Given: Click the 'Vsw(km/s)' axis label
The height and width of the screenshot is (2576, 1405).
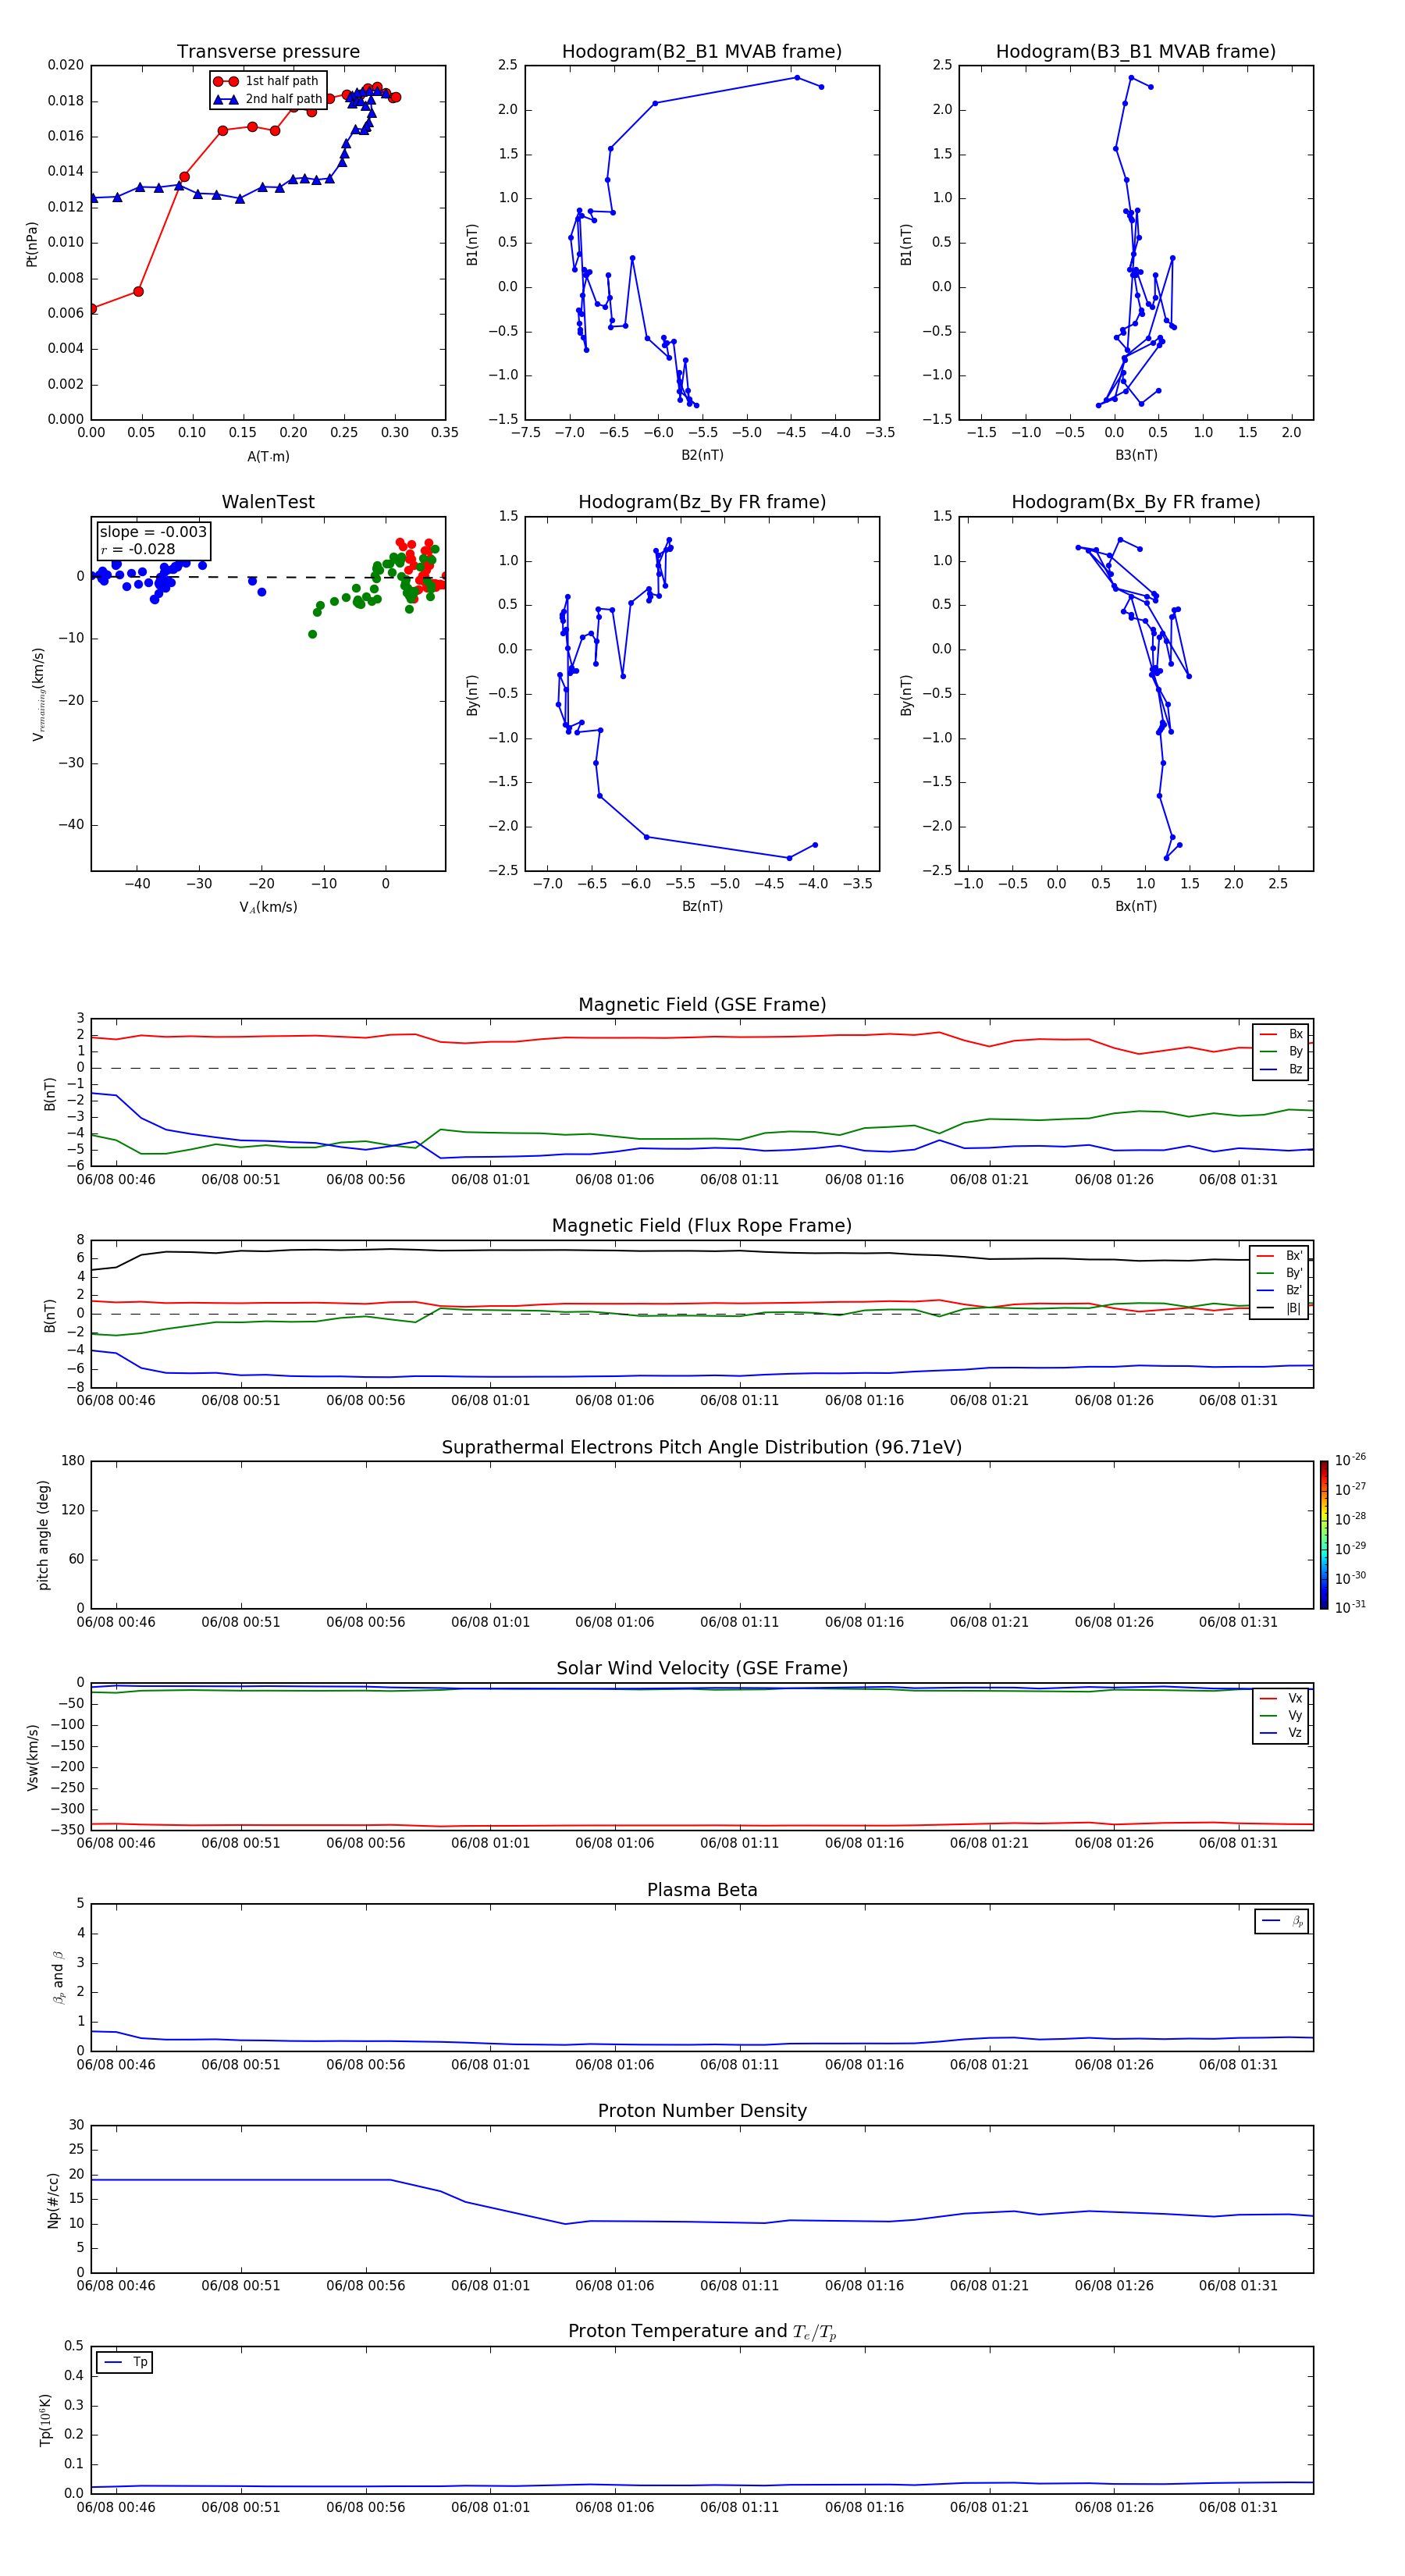Looking at the screenshot, I should (x=32, y=1757).
